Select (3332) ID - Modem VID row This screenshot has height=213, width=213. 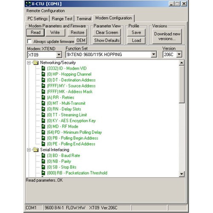point(67,68)
